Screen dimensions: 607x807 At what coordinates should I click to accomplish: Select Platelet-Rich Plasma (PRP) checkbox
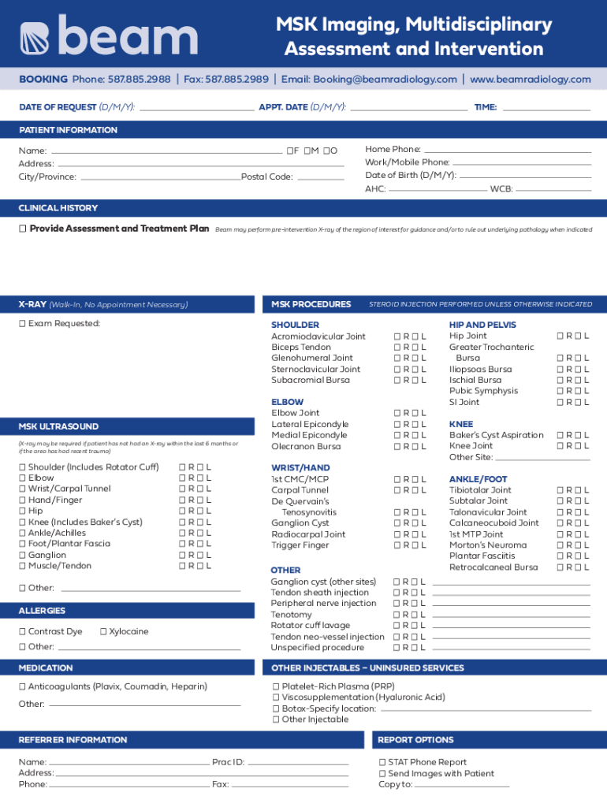tap(276, 686)
